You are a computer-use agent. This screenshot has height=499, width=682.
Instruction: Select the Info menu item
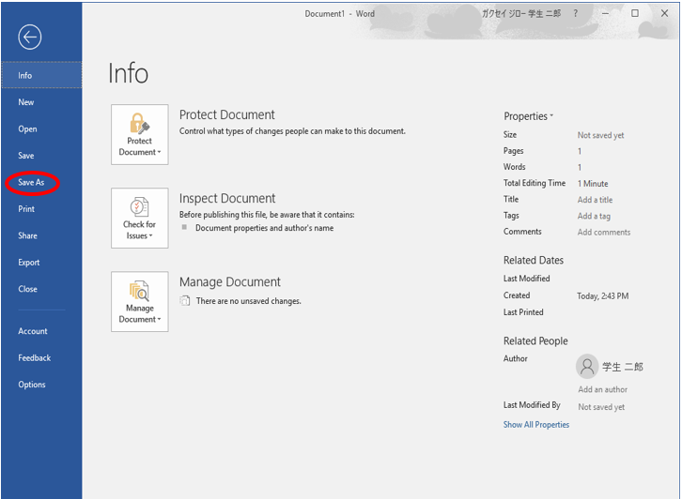[41, 75]
